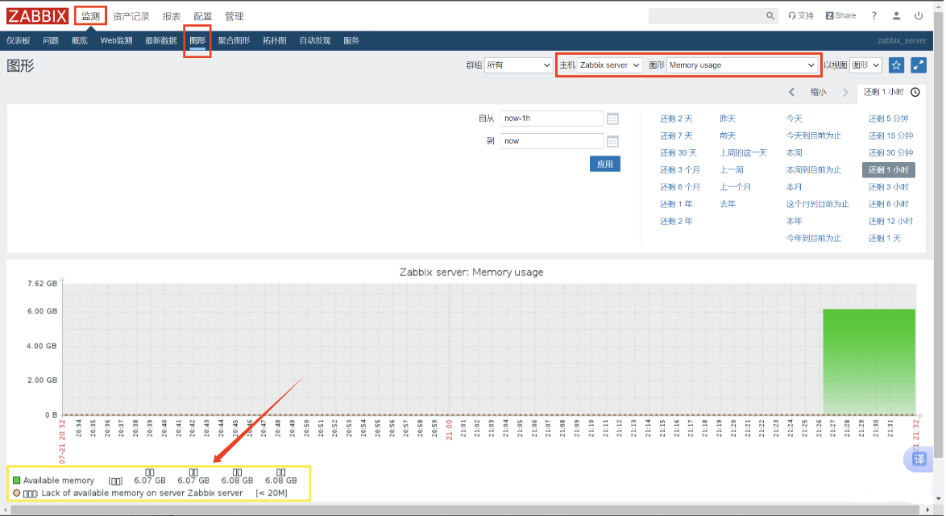Go to the 图形 submenu
Screen dimensions: 946x516
(x=197, y=40)
